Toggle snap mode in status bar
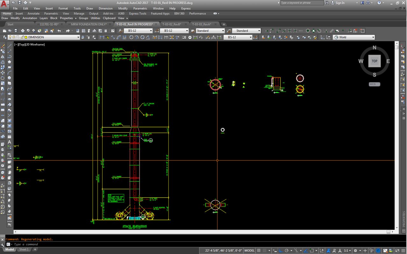Screen dimensions: 407x254 [x=264, y=250]
